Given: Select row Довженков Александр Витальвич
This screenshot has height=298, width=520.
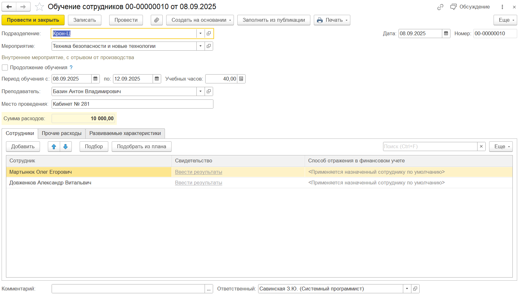Looking at the screenshot, I should [89, 183].
